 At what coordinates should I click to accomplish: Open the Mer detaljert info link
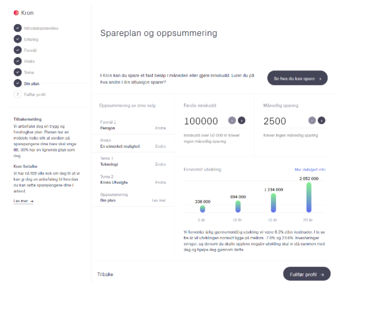click(310, 170)
